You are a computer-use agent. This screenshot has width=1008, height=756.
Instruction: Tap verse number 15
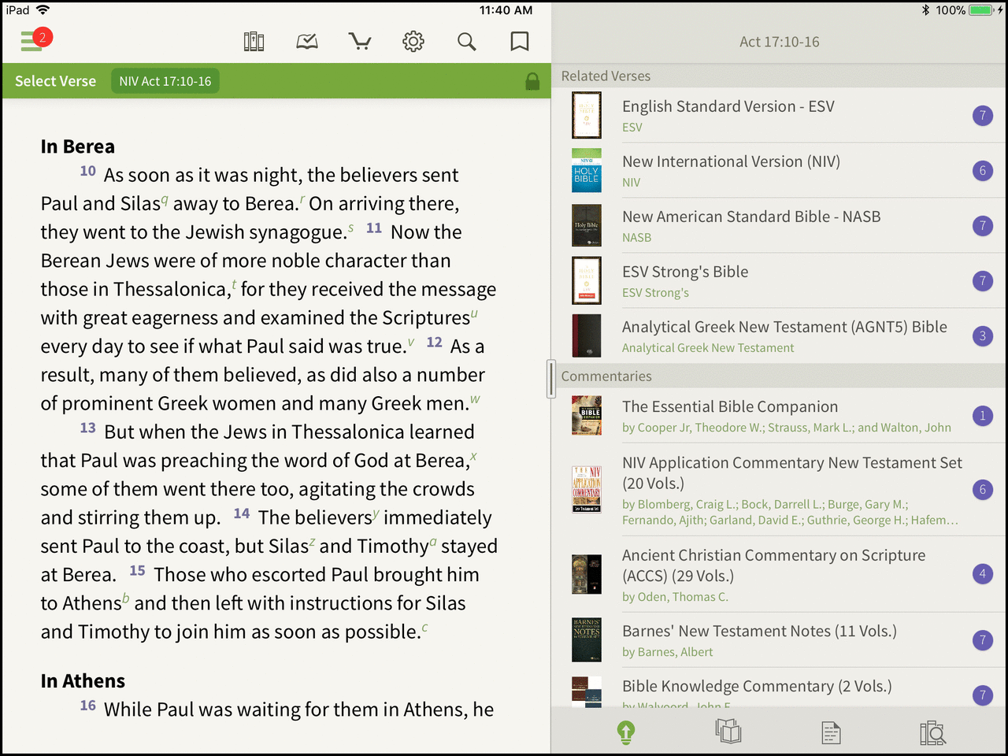pos(137,570)
